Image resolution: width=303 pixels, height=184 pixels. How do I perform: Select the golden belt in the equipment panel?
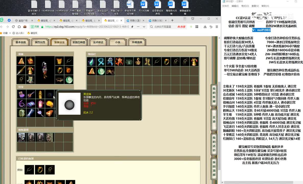(x=60, y=79)
